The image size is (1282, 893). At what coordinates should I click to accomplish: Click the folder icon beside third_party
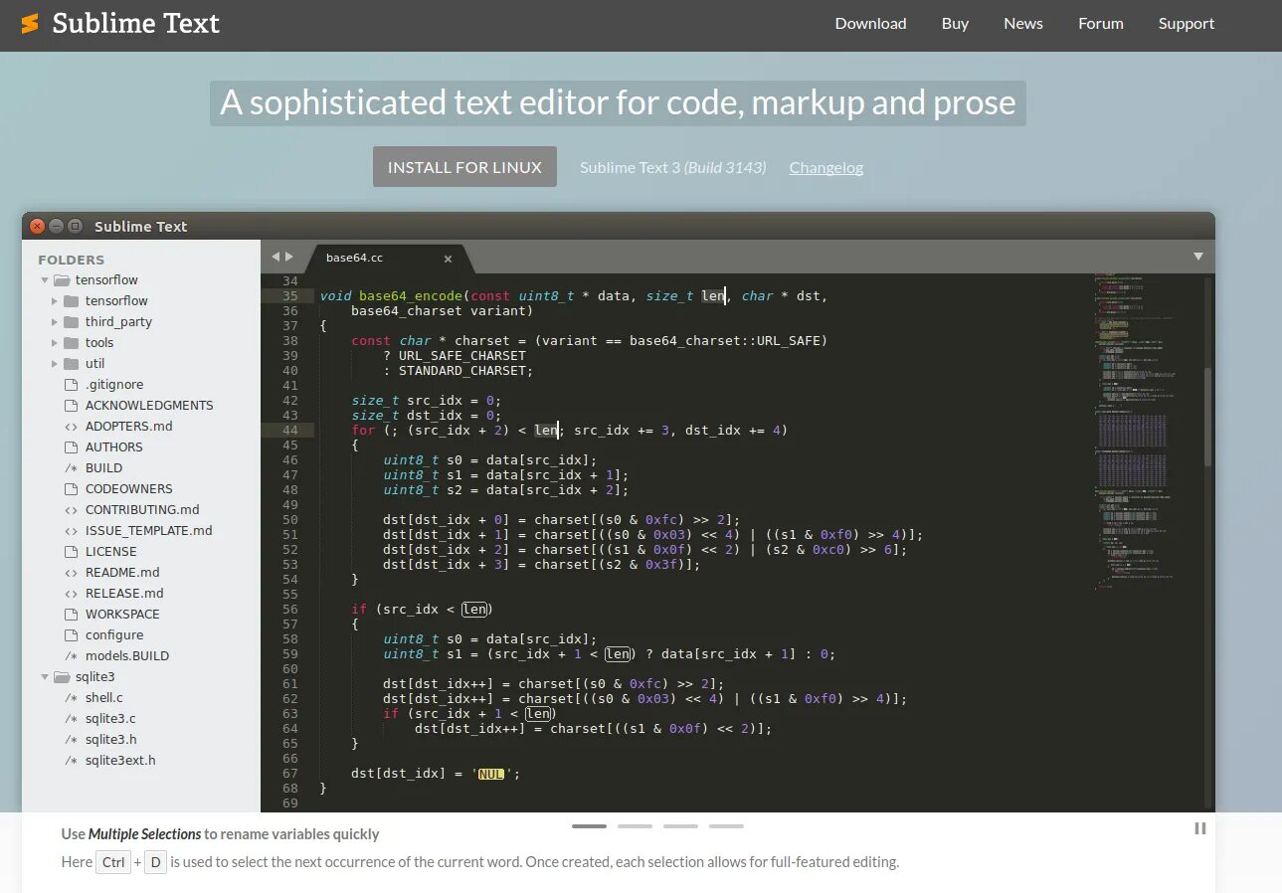point(71,322)
